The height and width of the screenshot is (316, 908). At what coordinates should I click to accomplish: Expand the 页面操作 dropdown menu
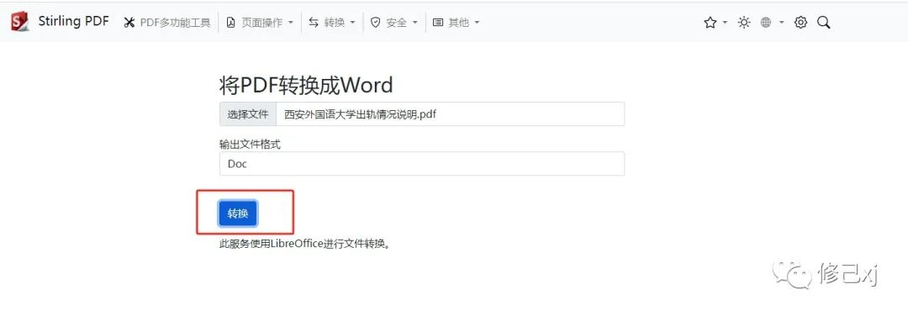pos(260,23)
